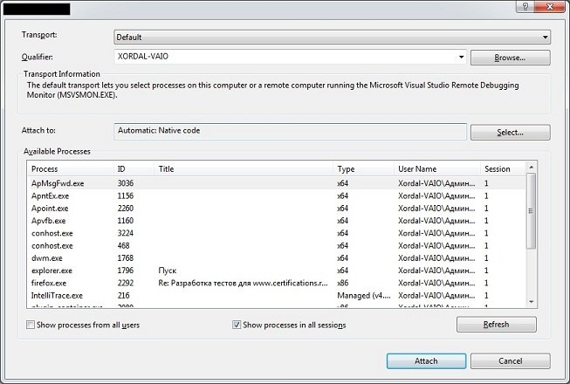Click the Title column header
Viewport: 570px width, 384px height.
tap(244, 168)
